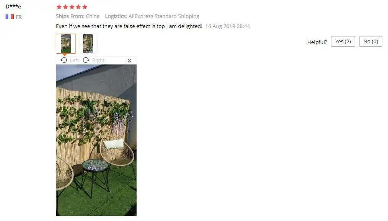Click the first red rating star

point(59,7)
